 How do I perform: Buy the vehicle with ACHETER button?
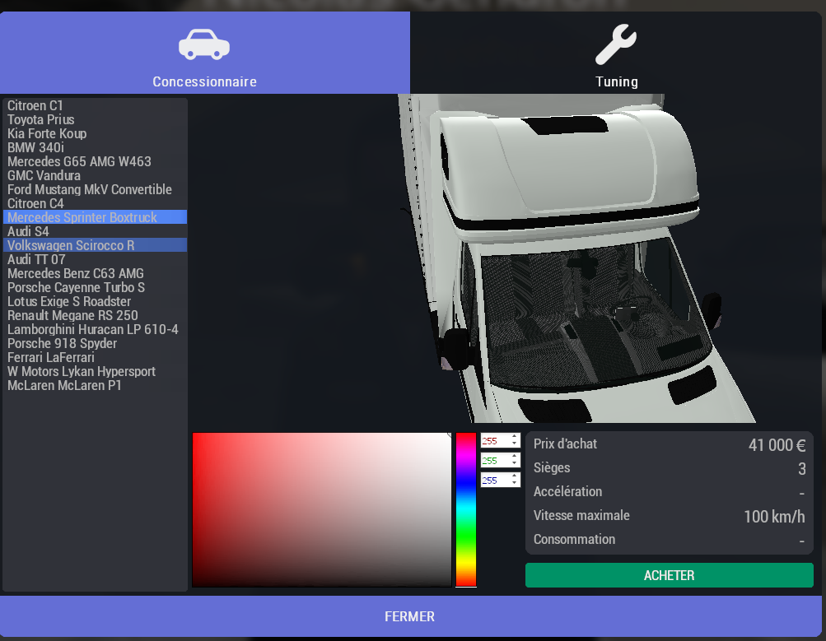click(669, 575)
